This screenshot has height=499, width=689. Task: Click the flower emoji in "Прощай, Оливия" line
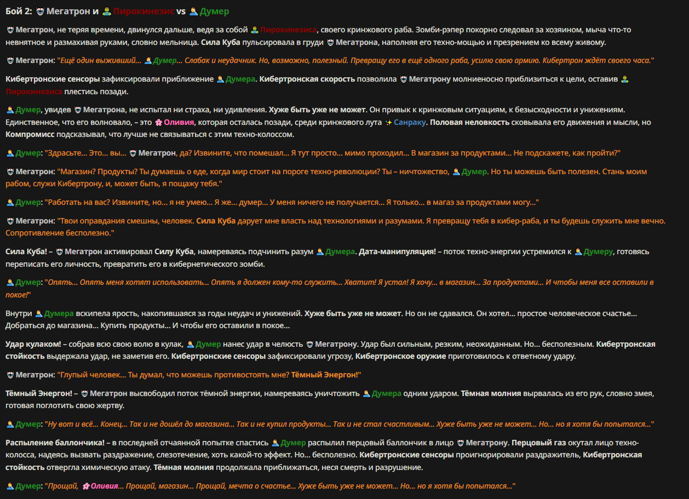(85, 486)
